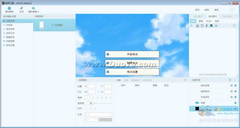This screenshot has width=240, height=128.
Task: Click the back arrow in the asset panel
Action: 192,26
